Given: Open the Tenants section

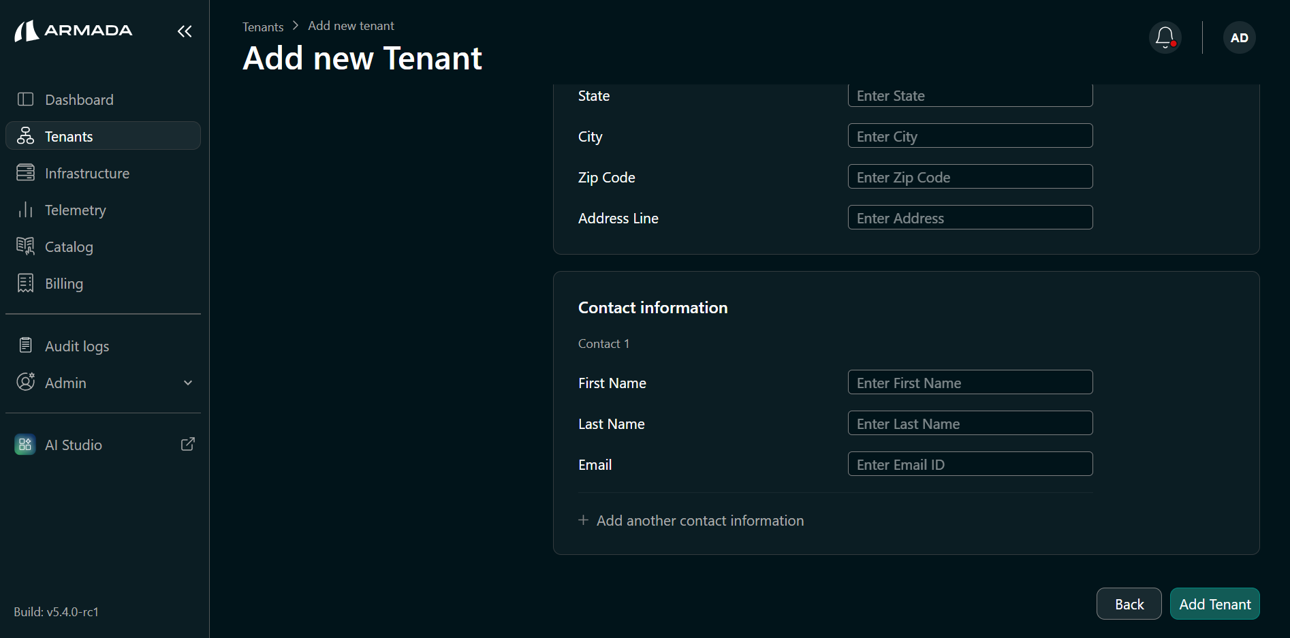Looking at the screenshot, I should 103,136.
